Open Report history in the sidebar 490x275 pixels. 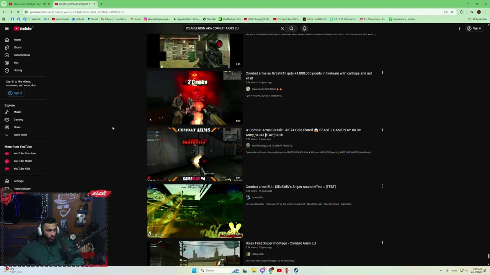pos(23,189)
